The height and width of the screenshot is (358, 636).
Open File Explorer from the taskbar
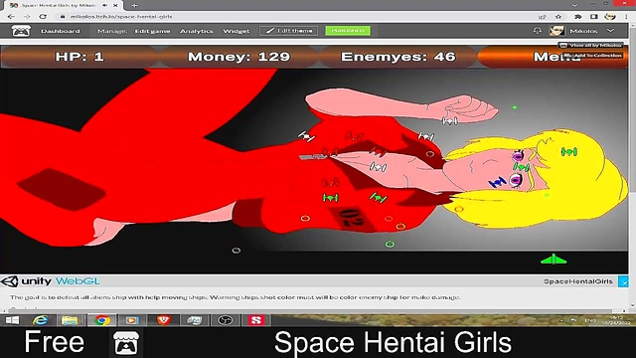(70, 320)
